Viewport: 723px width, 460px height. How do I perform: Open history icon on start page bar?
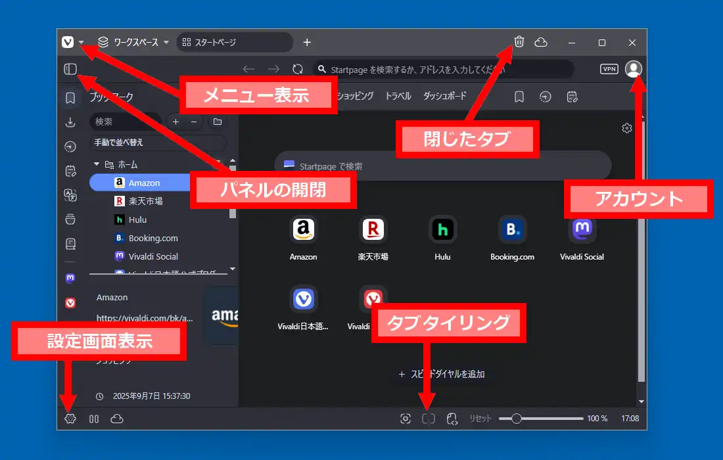pos(546,97)
